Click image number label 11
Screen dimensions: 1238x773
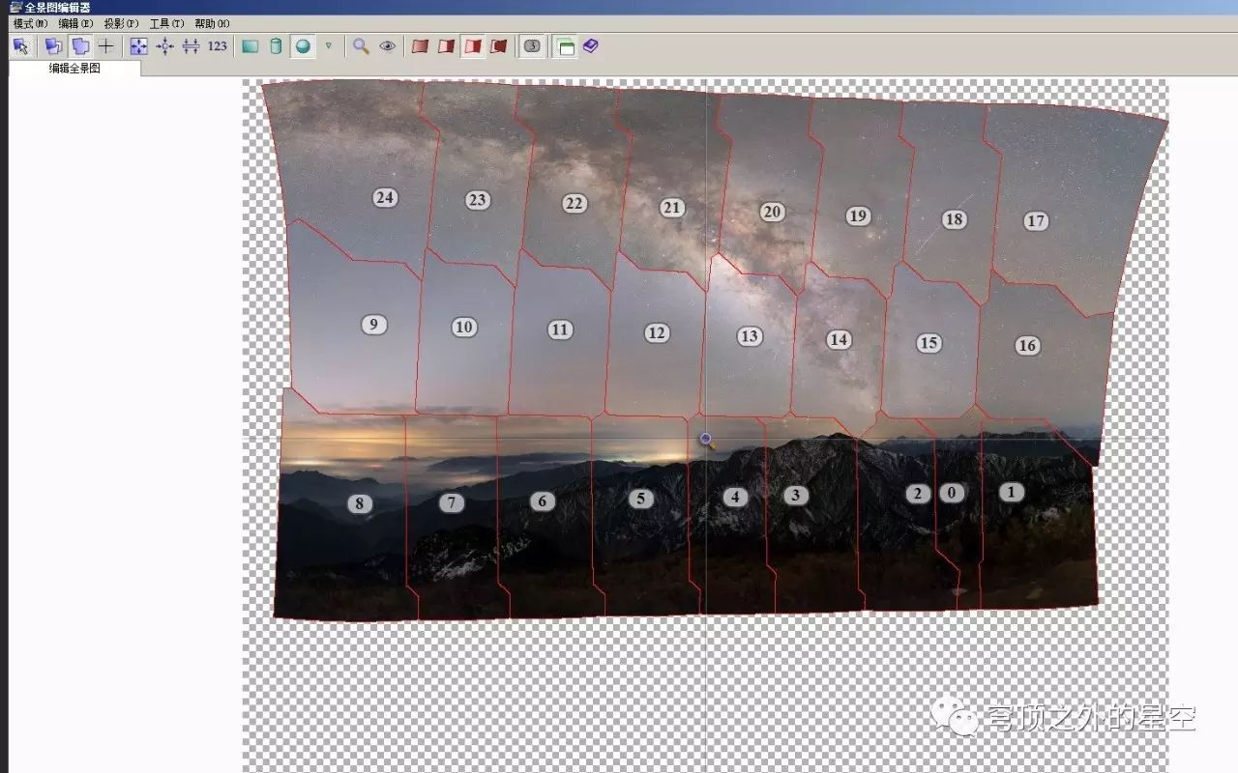click(560, 330)
